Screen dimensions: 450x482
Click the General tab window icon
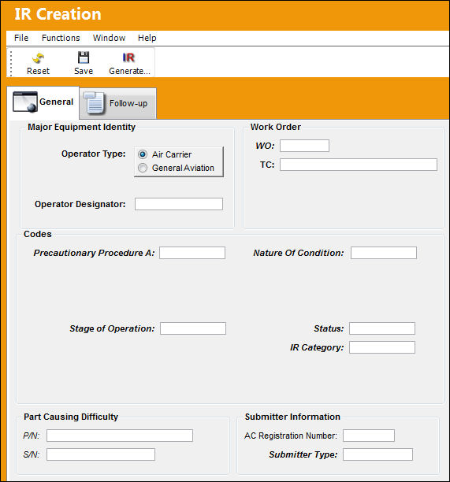[25, 102]
